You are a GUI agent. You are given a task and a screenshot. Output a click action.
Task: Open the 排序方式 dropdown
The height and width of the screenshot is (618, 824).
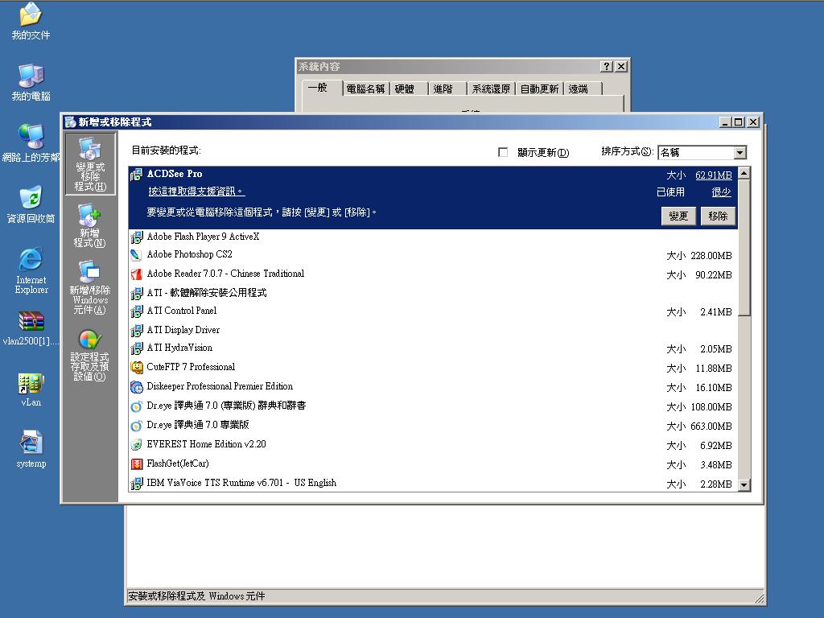point(740,152)
